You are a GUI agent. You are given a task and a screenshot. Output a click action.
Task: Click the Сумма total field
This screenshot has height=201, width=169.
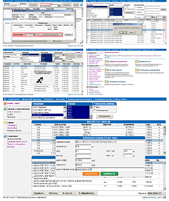(156, 193)
